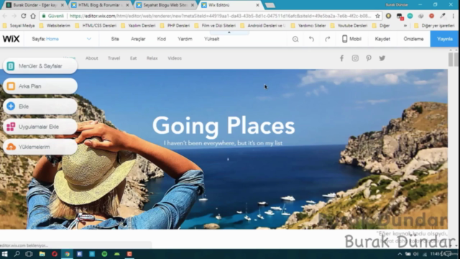Click the editor vertical scrollbar
Image resolution: width=460 pixels, height=259 pixels.
[x=451, y=59]
